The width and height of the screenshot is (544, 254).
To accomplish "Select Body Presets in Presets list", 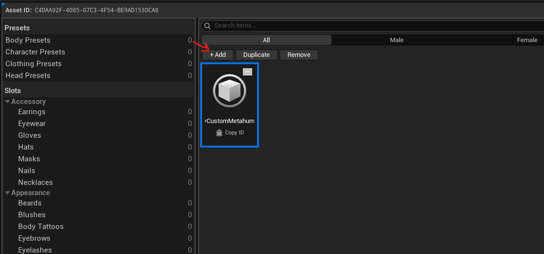I will [x=99, y=40].
